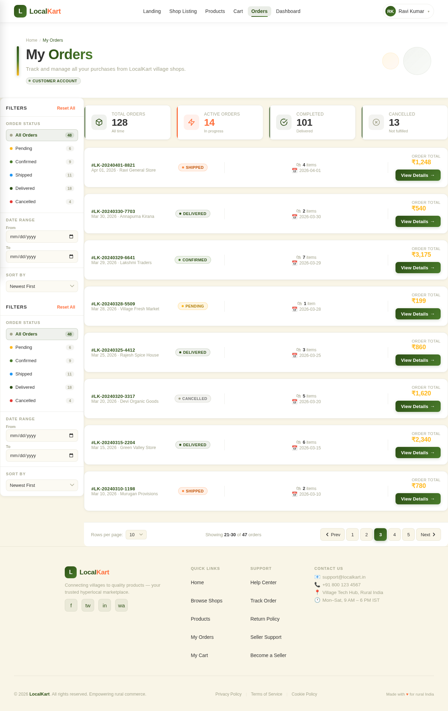Viewport: 448px width, 711px height.
Task: Click the first Reset All filters link
Action: click(x=66, y=108)
